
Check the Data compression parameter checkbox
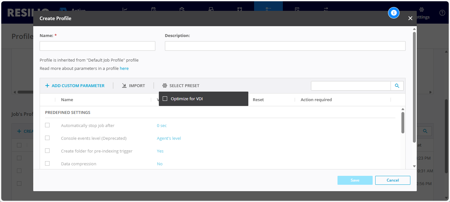[x=47, y=163]
